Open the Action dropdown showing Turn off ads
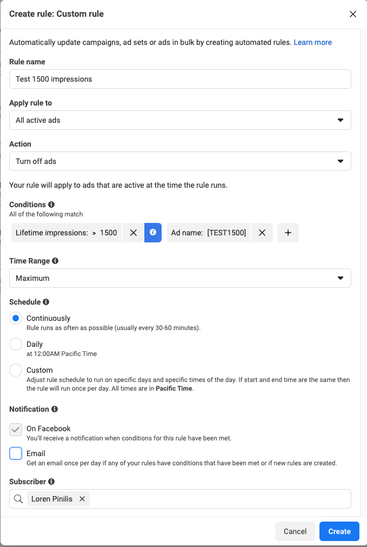367x547 pixels. [x=180, y=161]
